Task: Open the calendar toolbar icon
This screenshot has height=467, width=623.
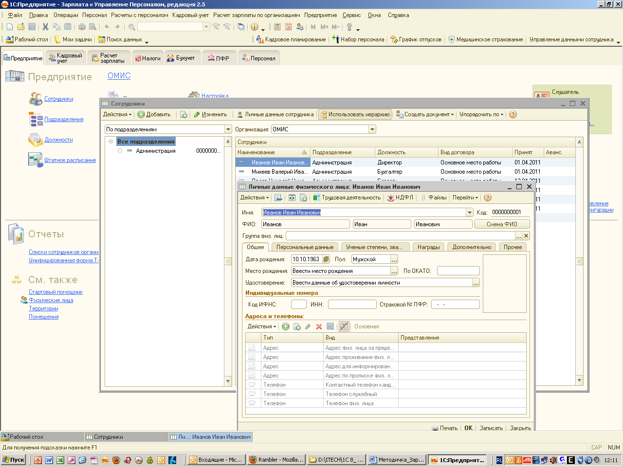Action: 289,27
